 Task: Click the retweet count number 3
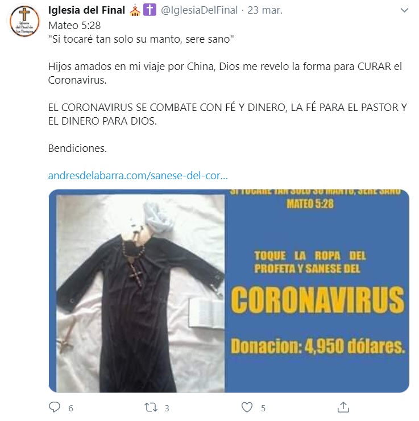click(167, 408)
